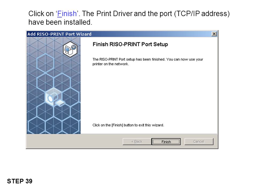Click the blue hexagon-patterned wizard banner
Viewport: 257px width, 193px height.
tap(54, 86)
